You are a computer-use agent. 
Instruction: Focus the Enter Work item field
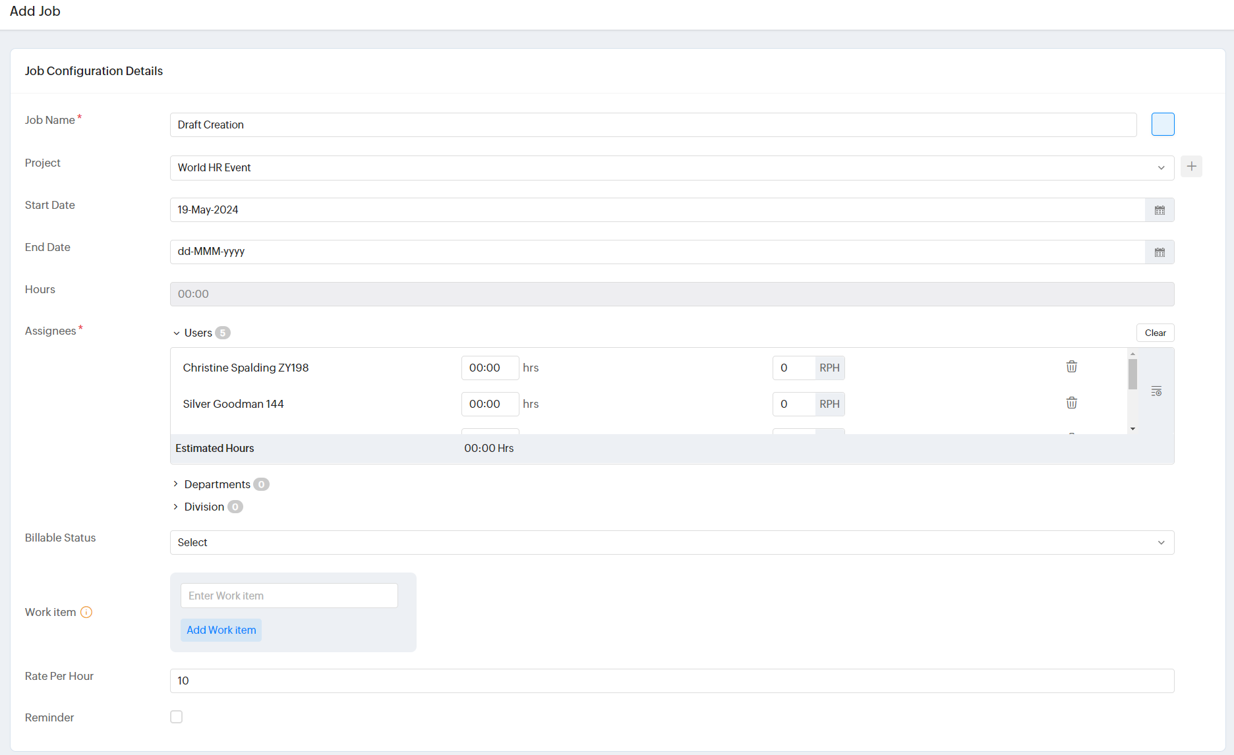[x=289, y=596]
